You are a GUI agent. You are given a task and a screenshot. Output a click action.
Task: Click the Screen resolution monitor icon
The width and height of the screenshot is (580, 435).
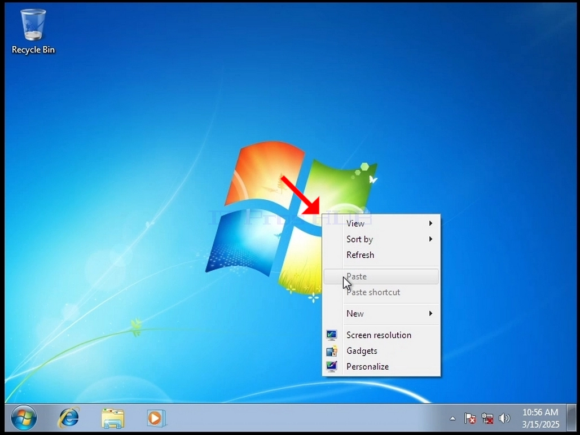(331, 335)
